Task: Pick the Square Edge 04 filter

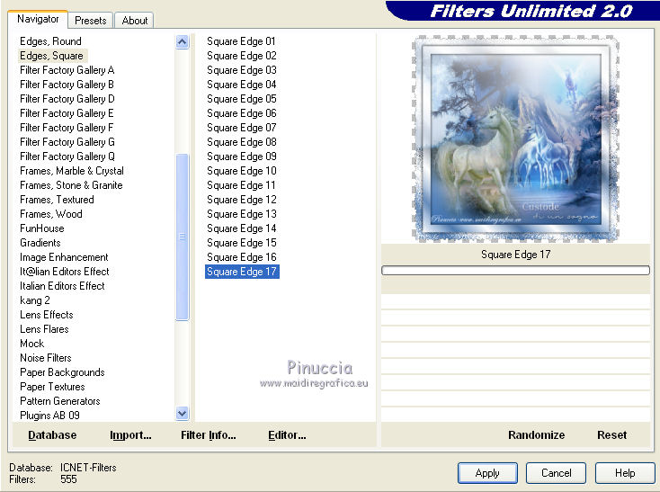Action: (242, 85)
